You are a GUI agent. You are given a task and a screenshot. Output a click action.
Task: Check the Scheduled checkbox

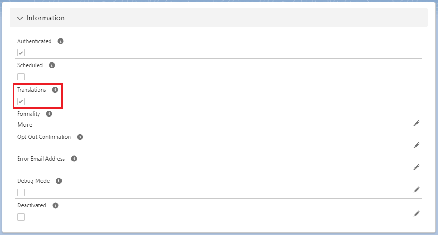tap(21, 77)
